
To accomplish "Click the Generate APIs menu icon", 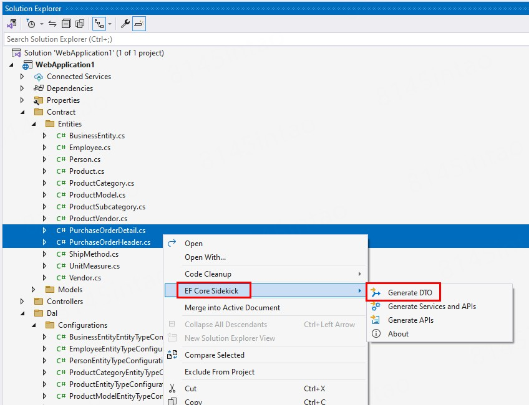I will click(x=376, y=320).
